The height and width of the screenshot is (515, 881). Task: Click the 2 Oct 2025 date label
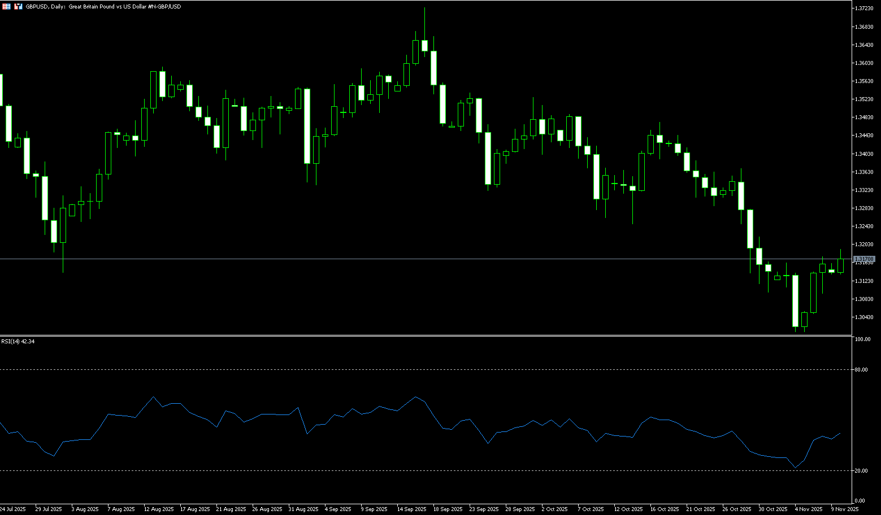555,509
